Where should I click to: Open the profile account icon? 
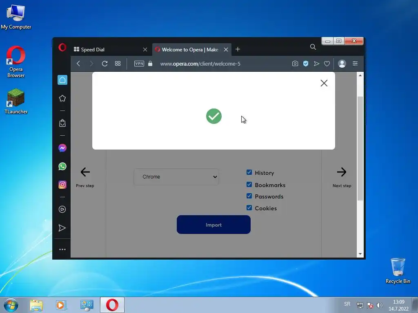pos(342,63)
